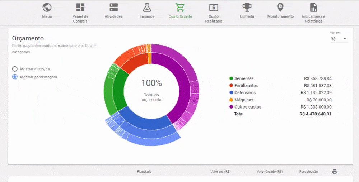This screenshot has height=182, width=359.
Task: Click the Defensivos legend label
Action: coord(245,93)
